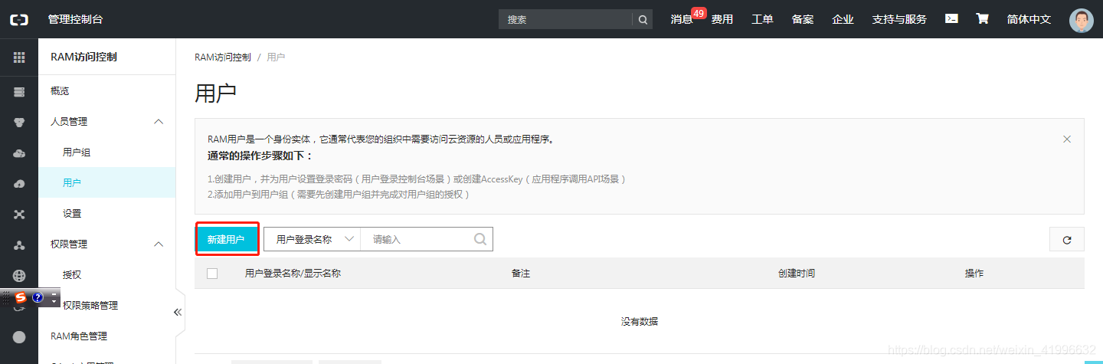Click the input method help question icon
The height and width of the screenshot is (364, 1103).
click(37, 298)
